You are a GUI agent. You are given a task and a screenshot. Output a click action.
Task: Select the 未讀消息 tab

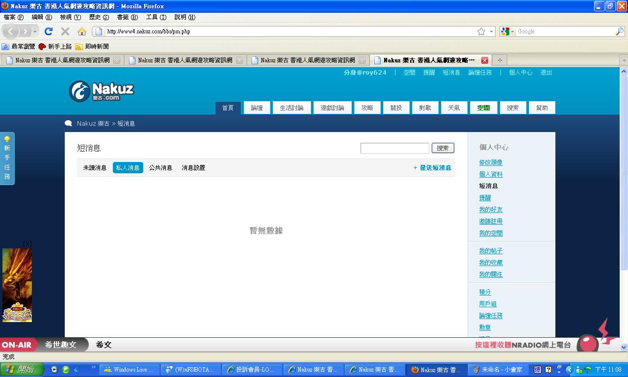[95, 168]
